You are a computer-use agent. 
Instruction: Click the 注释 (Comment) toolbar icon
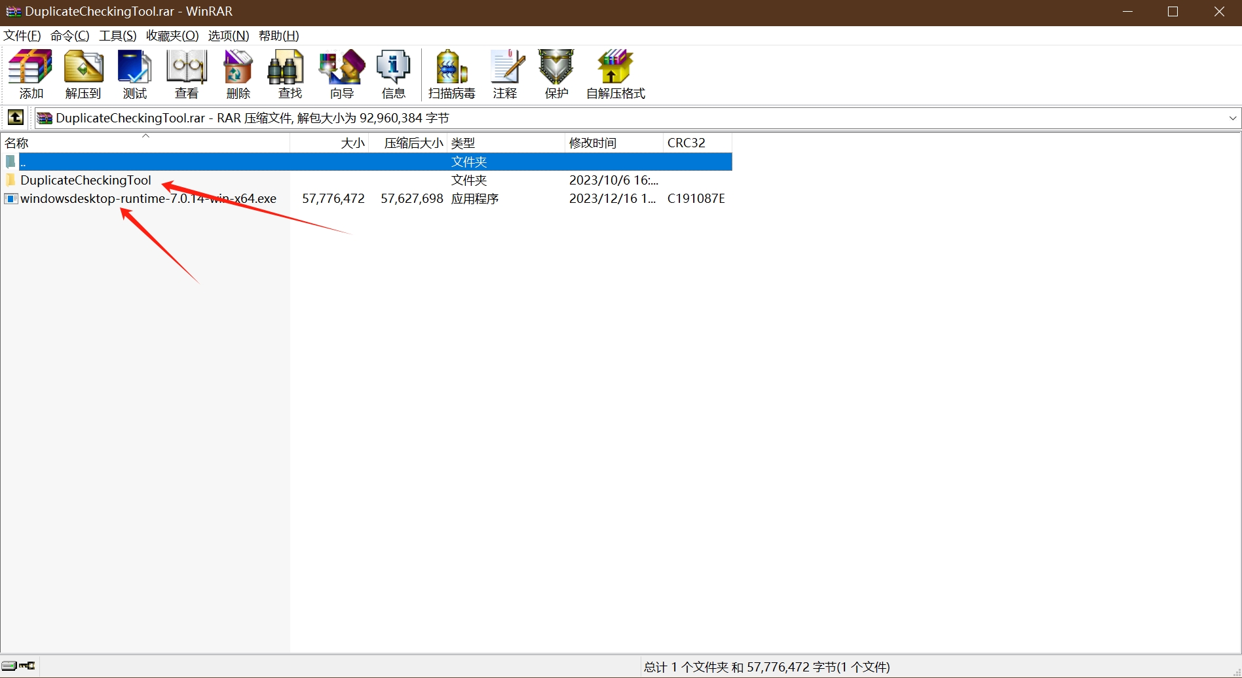point(507,67)
